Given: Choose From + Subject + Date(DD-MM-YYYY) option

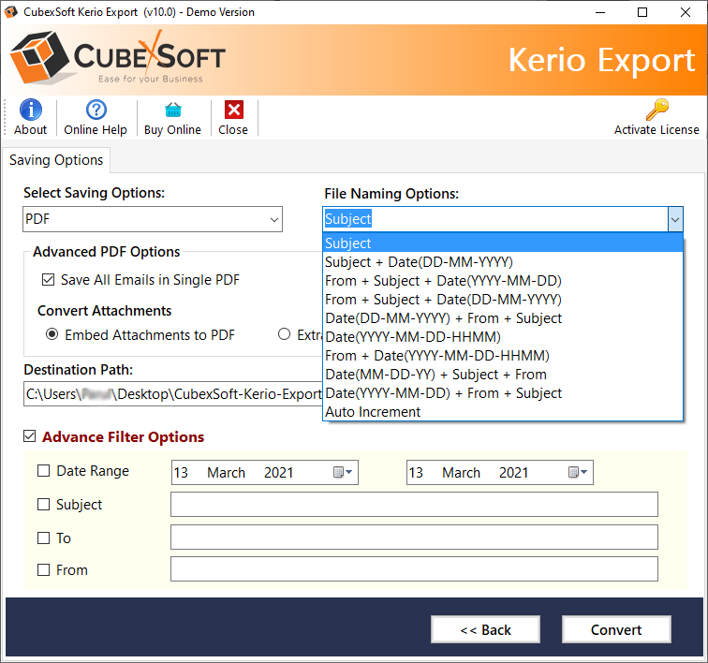Looking at the screenshot, I should click(503, 300).
